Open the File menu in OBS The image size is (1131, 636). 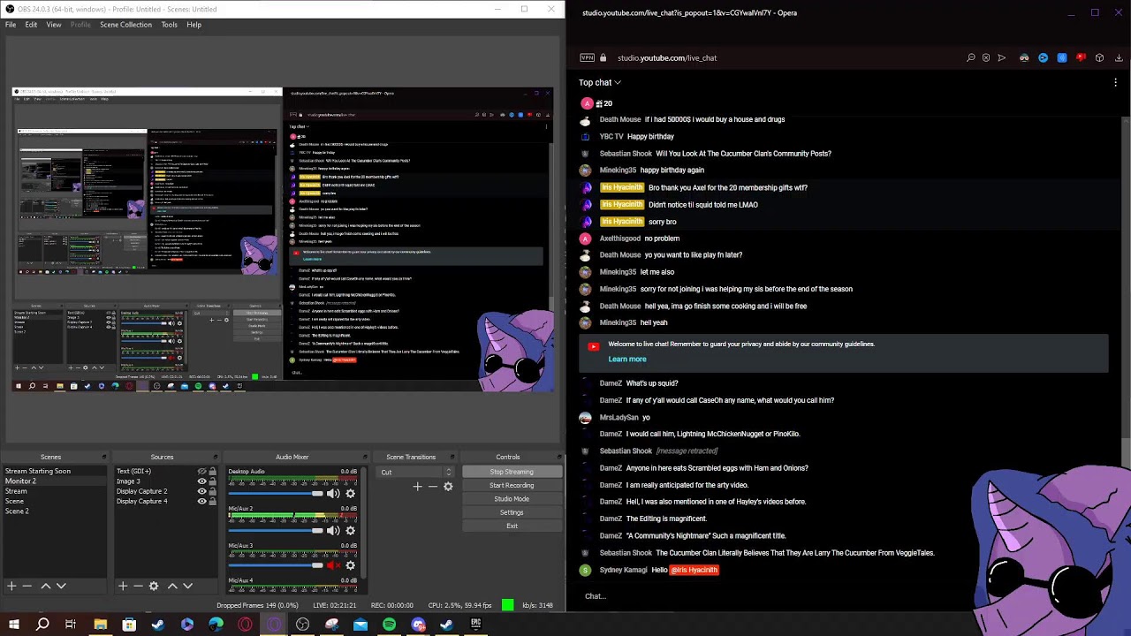point(11,25)
